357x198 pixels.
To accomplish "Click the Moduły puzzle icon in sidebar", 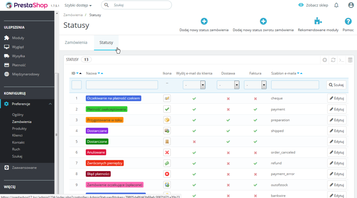I will [6, 38].
